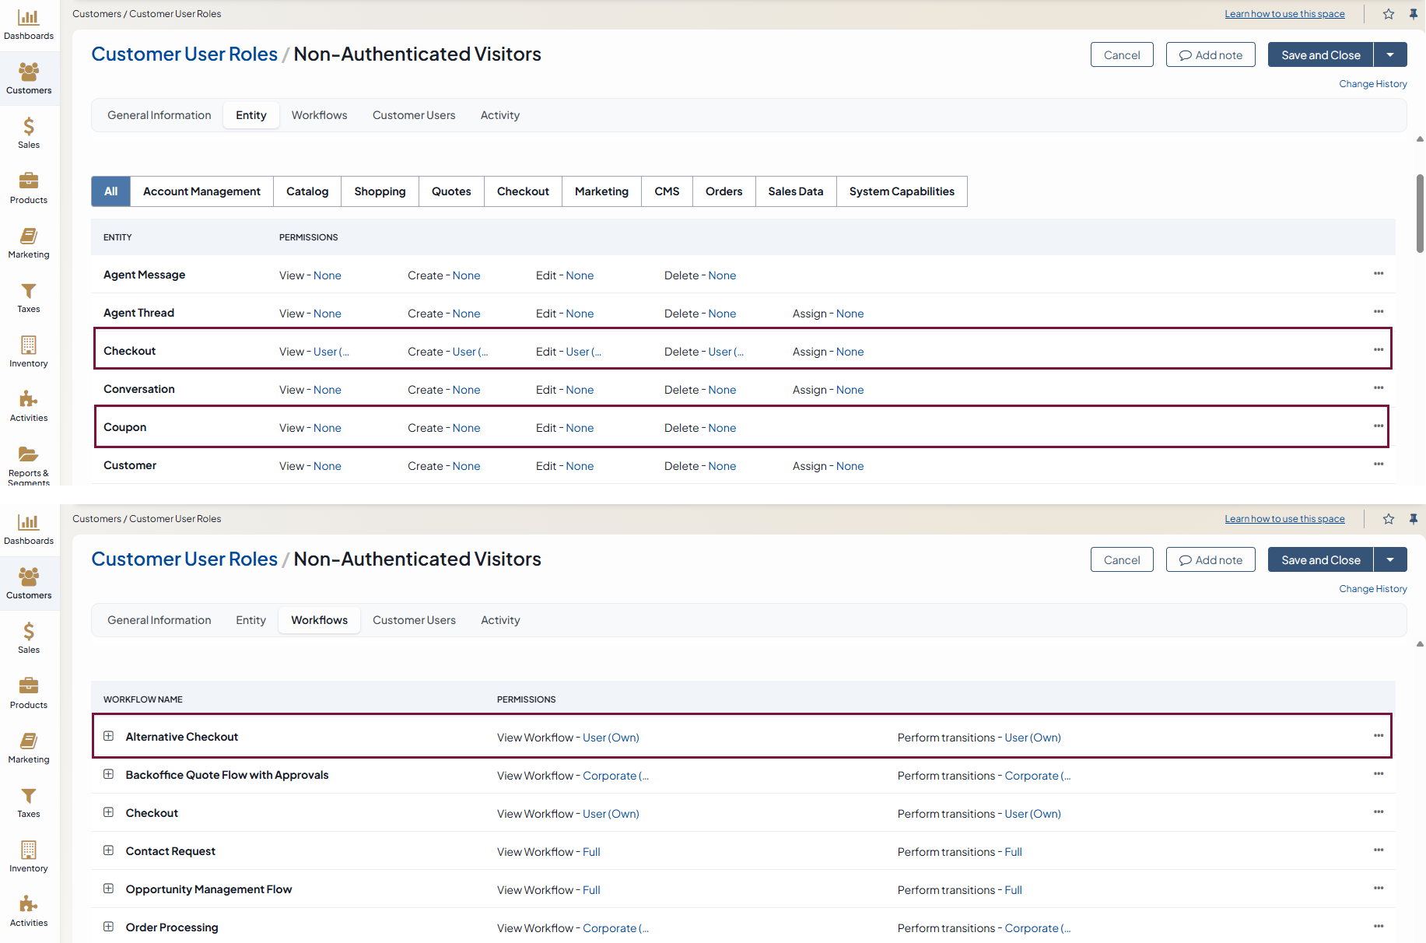Open the Opportunity Management Flow ellipsis menu

click(1378, 889)
